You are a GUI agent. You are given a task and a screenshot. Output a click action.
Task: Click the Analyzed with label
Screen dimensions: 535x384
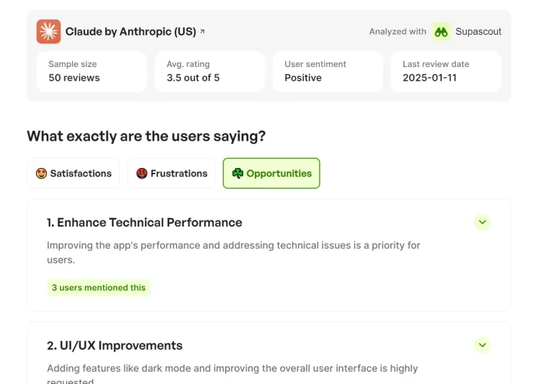pyautogui.click(x=398, y=31)
